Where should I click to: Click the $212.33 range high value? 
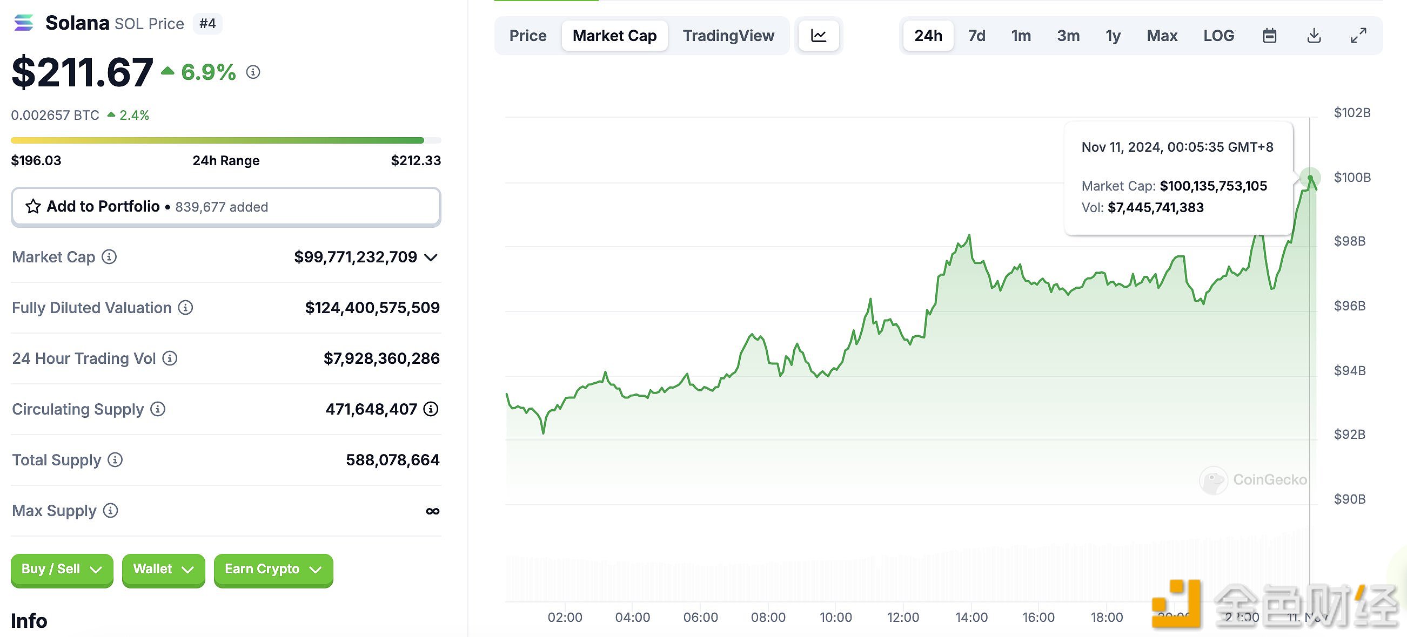click(x=416, y=160)
